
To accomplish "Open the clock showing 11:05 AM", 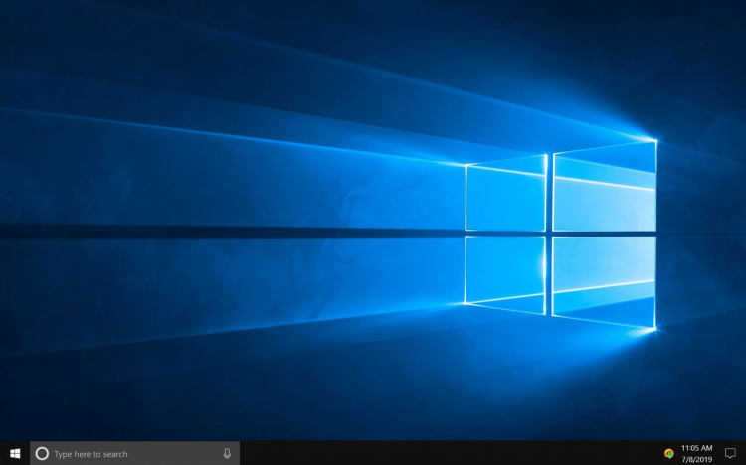I will pyautogui.click(x=697, y=454).
